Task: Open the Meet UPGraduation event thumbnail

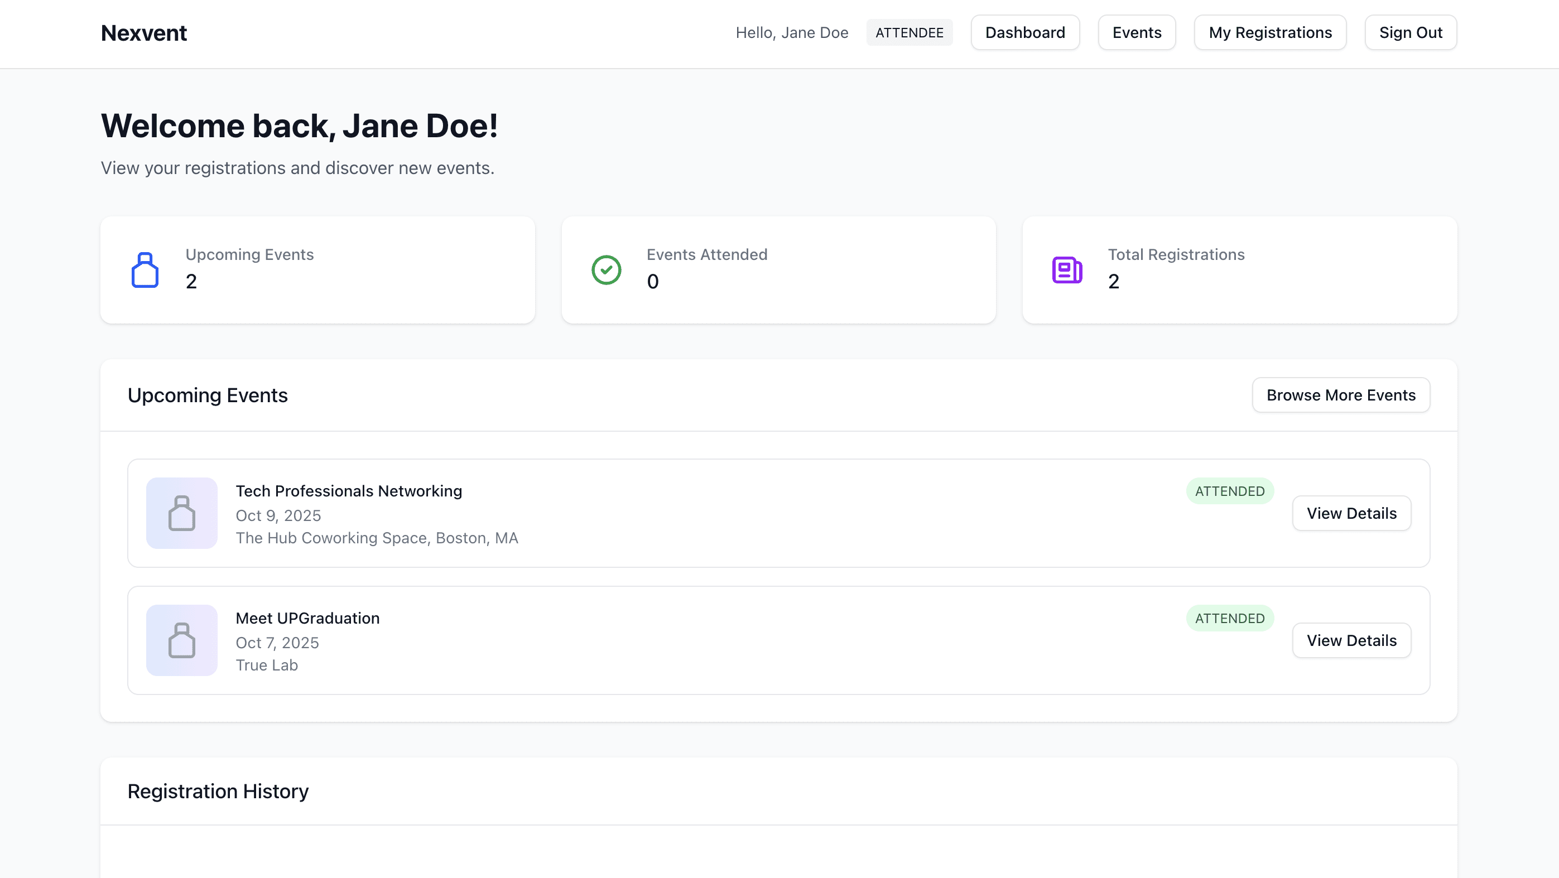Action: (x=181, y=640)
